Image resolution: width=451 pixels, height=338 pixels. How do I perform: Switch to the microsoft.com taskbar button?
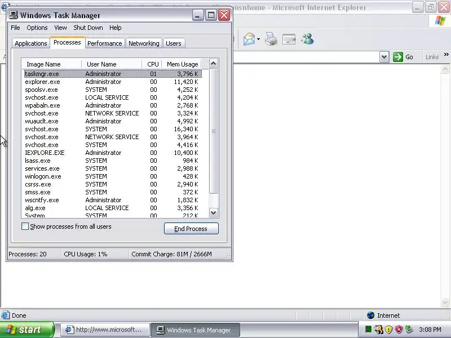[105, 330]
